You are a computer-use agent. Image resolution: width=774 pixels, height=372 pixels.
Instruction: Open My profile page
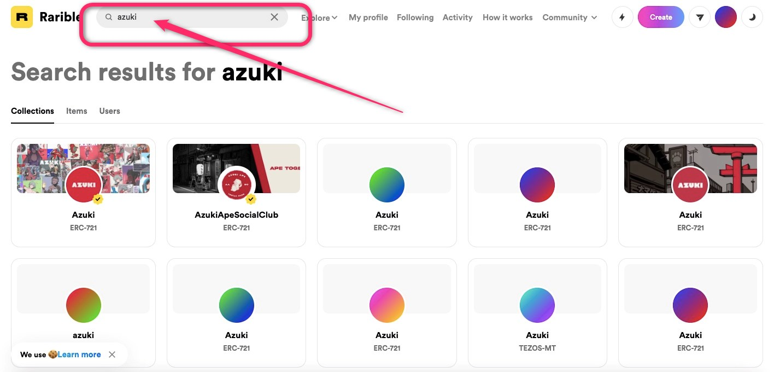pos(368,18)
